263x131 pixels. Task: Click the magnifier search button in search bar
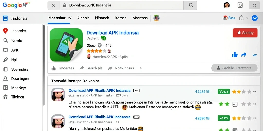coord(191,5)
